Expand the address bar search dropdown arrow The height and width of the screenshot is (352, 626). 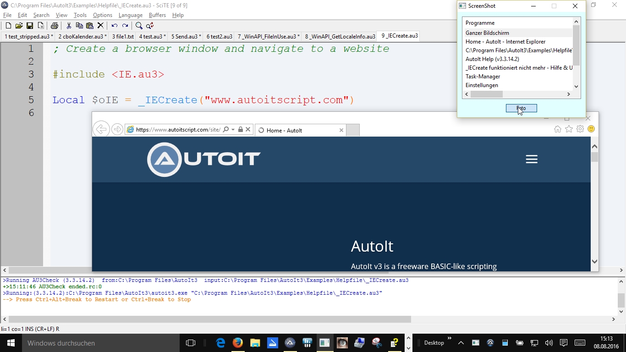(x=233, y=130)
